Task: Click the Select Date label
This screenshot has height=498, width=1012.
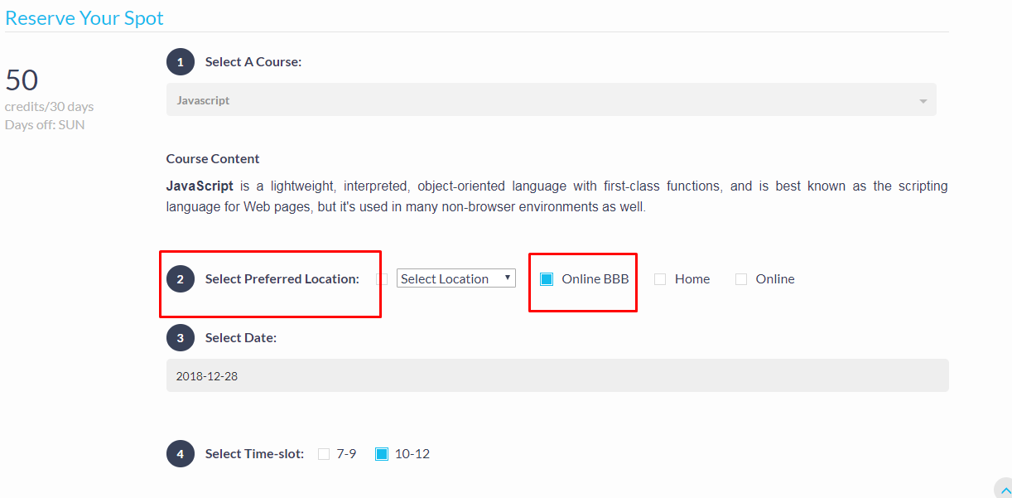Action: (241, 338)
